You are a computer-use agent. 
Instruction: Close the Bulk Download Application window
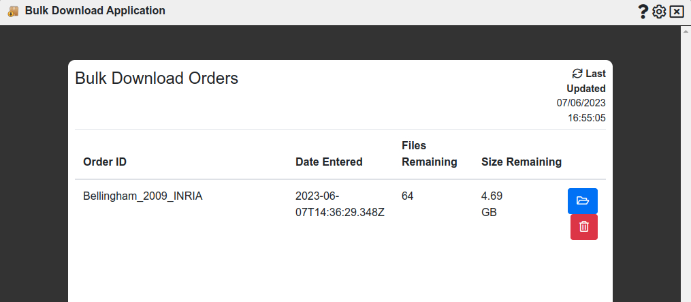pos(676,12)
